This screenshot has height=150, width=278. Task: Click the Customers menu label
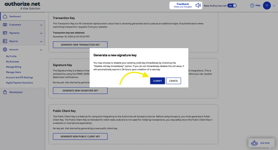(15, 25)
